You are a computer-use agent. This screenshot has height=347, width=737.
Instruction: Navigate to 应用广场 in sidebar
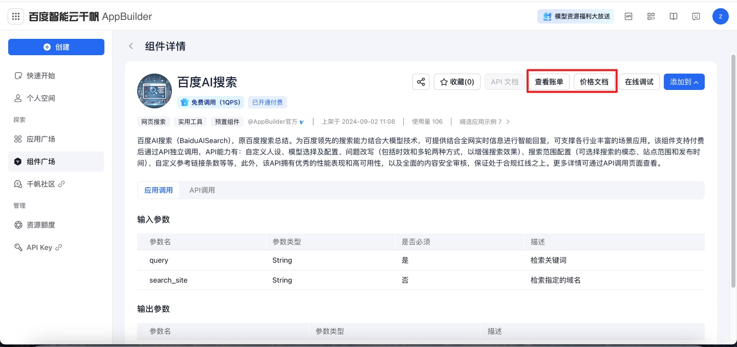[x=56, y=139]
